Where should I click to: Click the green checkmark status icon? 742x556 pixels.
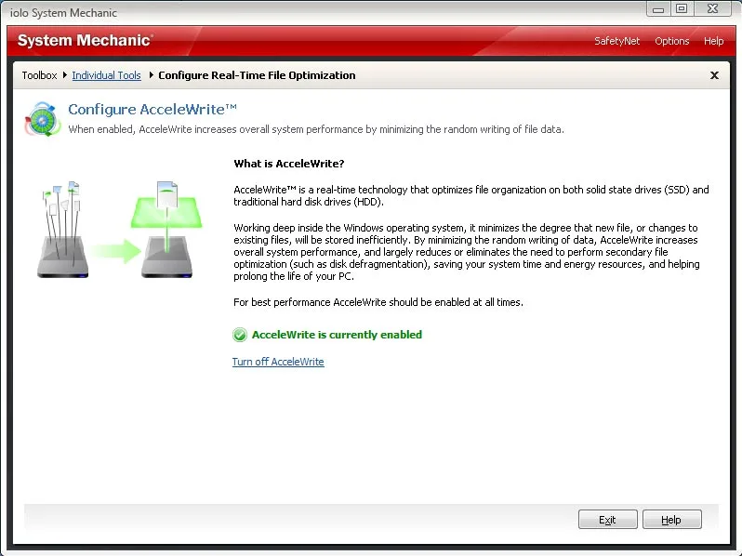tap(240, 335)
